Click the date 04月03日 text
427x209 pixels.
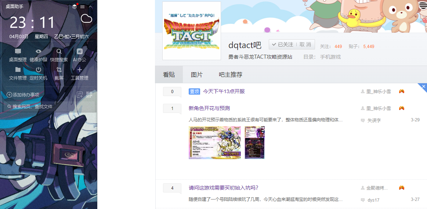tap(19, 36)
